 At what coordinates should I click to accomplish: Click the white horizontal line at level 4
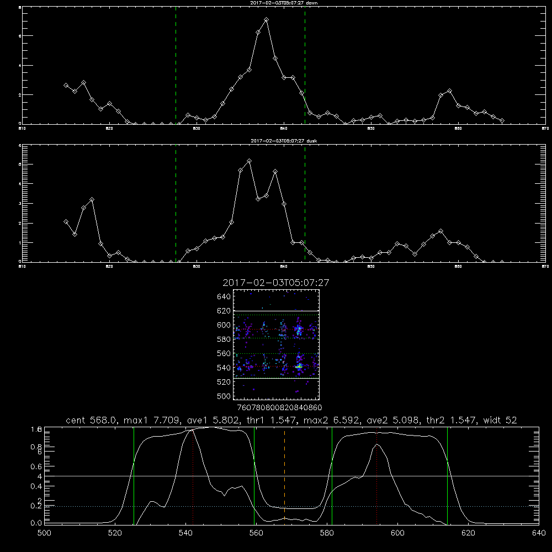pyautogui.click(x=291, y=476)
